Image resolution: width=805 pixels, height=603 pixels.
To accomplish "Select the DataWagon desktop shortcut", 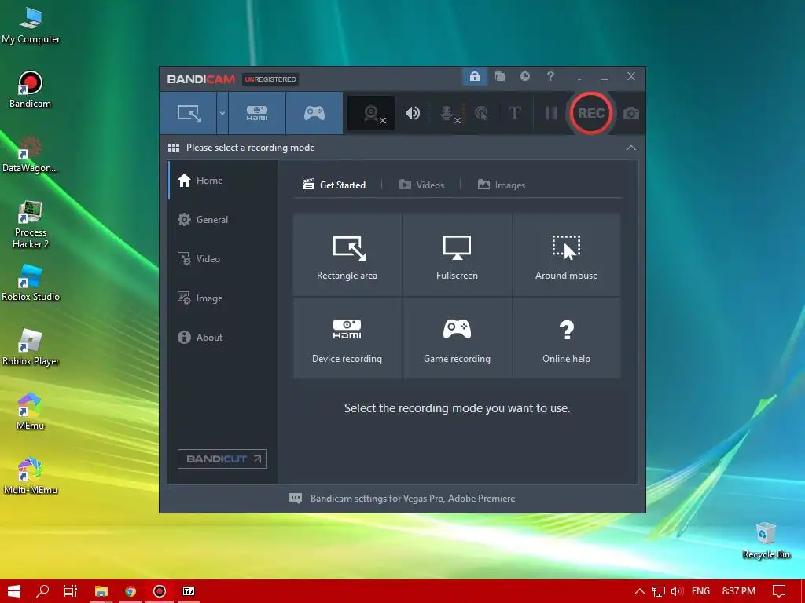I will pos(31,154).
